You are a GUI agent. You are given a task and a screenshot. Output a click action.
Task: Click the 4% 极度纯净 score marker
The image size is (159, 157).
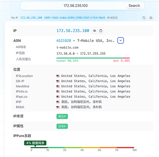pyautogui.click(x=35, y=143)
